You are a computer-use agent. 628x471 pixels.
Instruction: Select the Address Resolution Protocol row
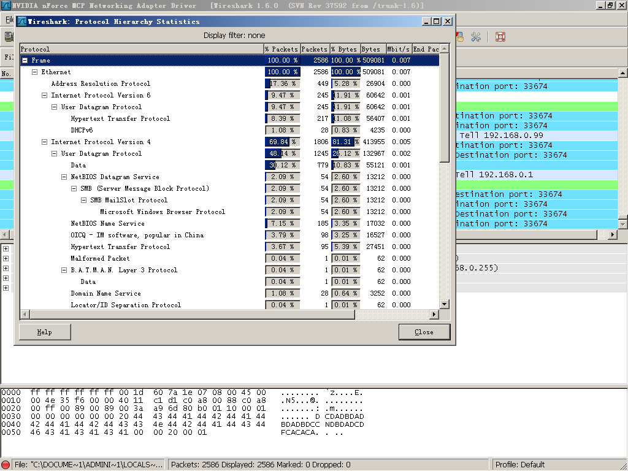tap(101, 84)
